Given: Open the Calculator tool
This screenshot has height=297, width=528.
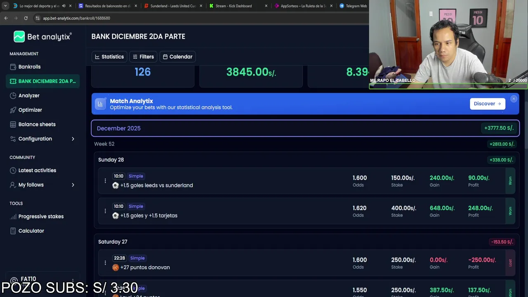Looking at the screenshot, I should (31, 231).
